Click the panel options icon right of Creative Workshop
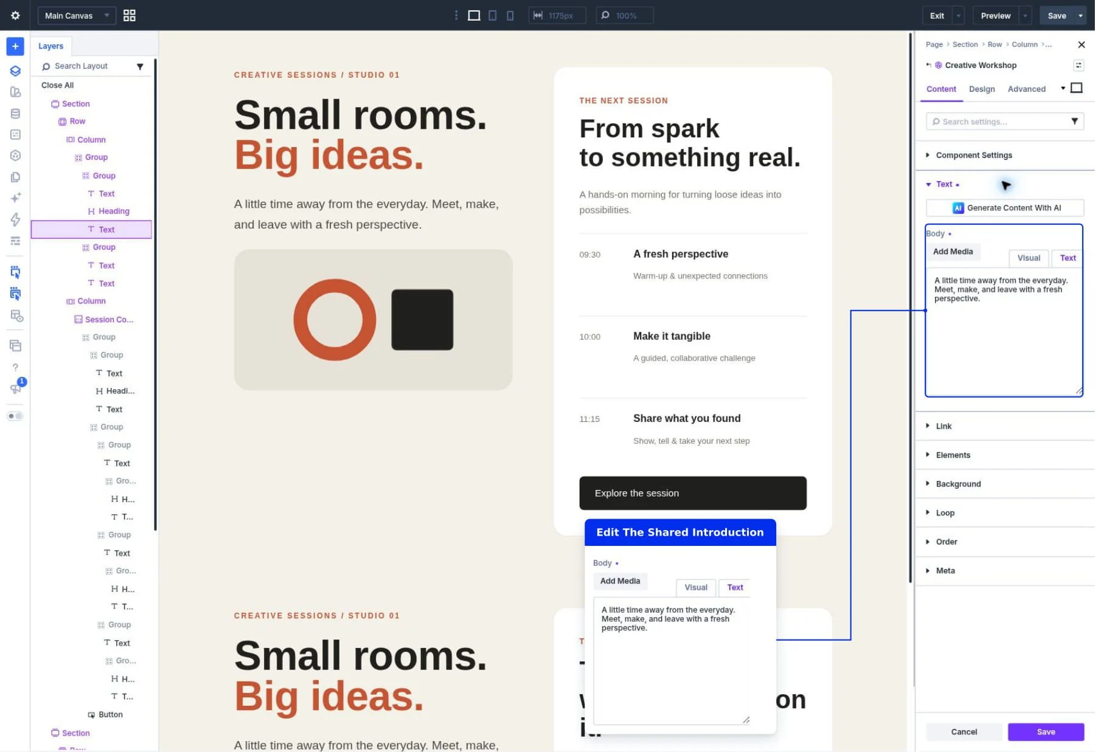This screenshot has height=752, width=1095. [x=1078, y=65]
